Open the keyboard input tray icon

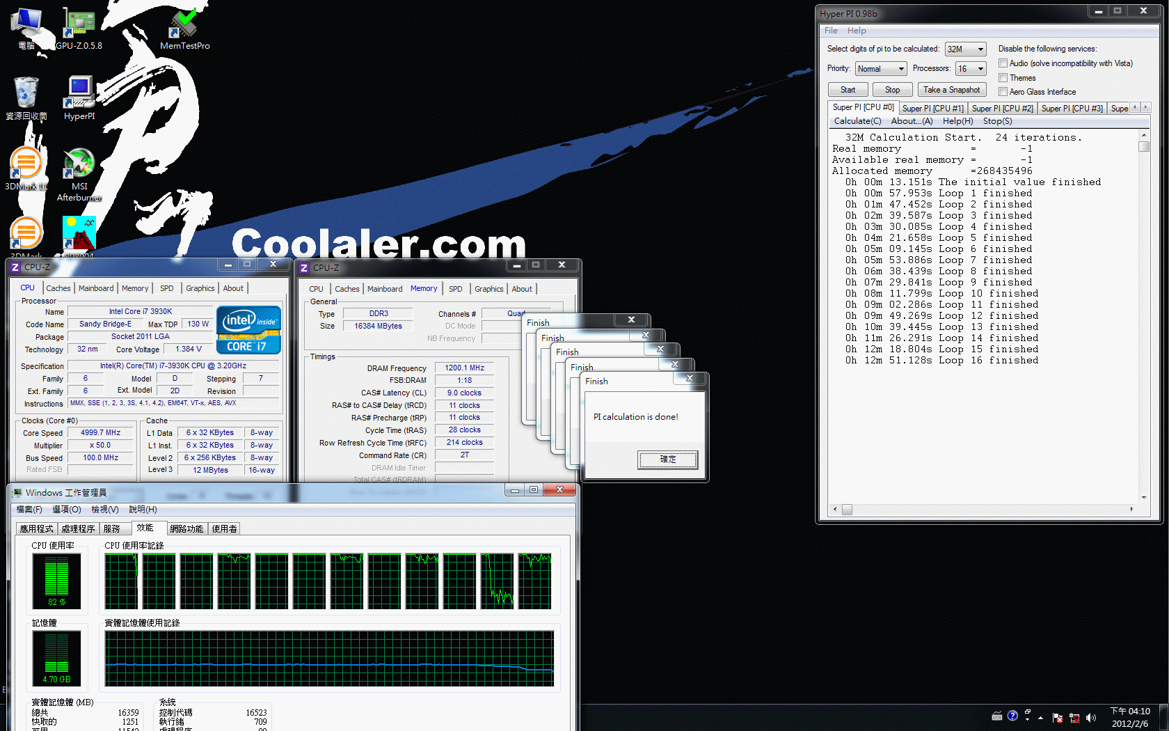[997, 716]
